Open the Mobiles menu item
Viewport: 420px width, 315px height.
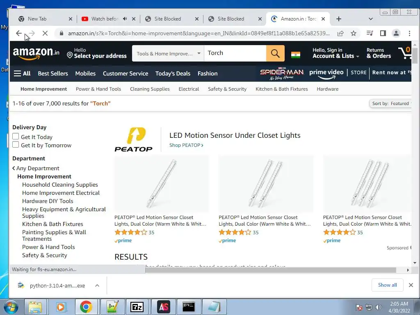tap(85, 73)
